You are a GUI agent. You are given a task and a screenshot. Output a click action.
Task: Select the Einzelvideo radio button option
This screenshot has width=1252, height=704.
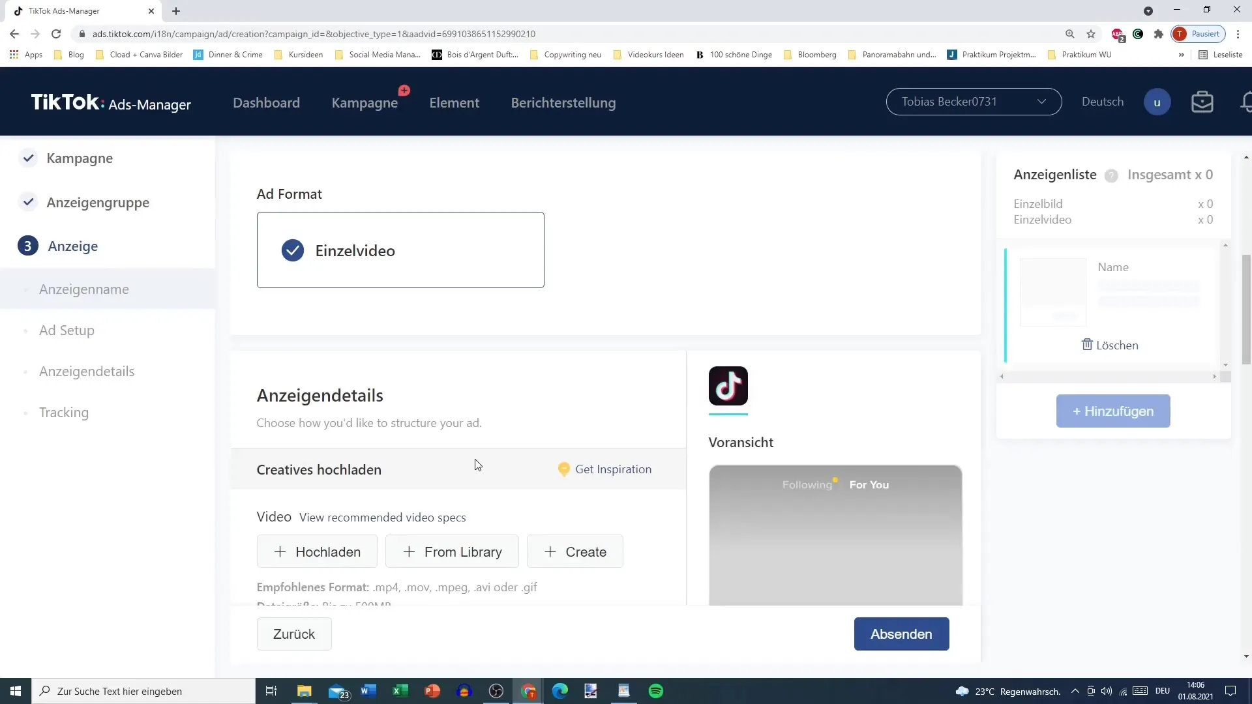pyautogui.click(x=293, y=250)
